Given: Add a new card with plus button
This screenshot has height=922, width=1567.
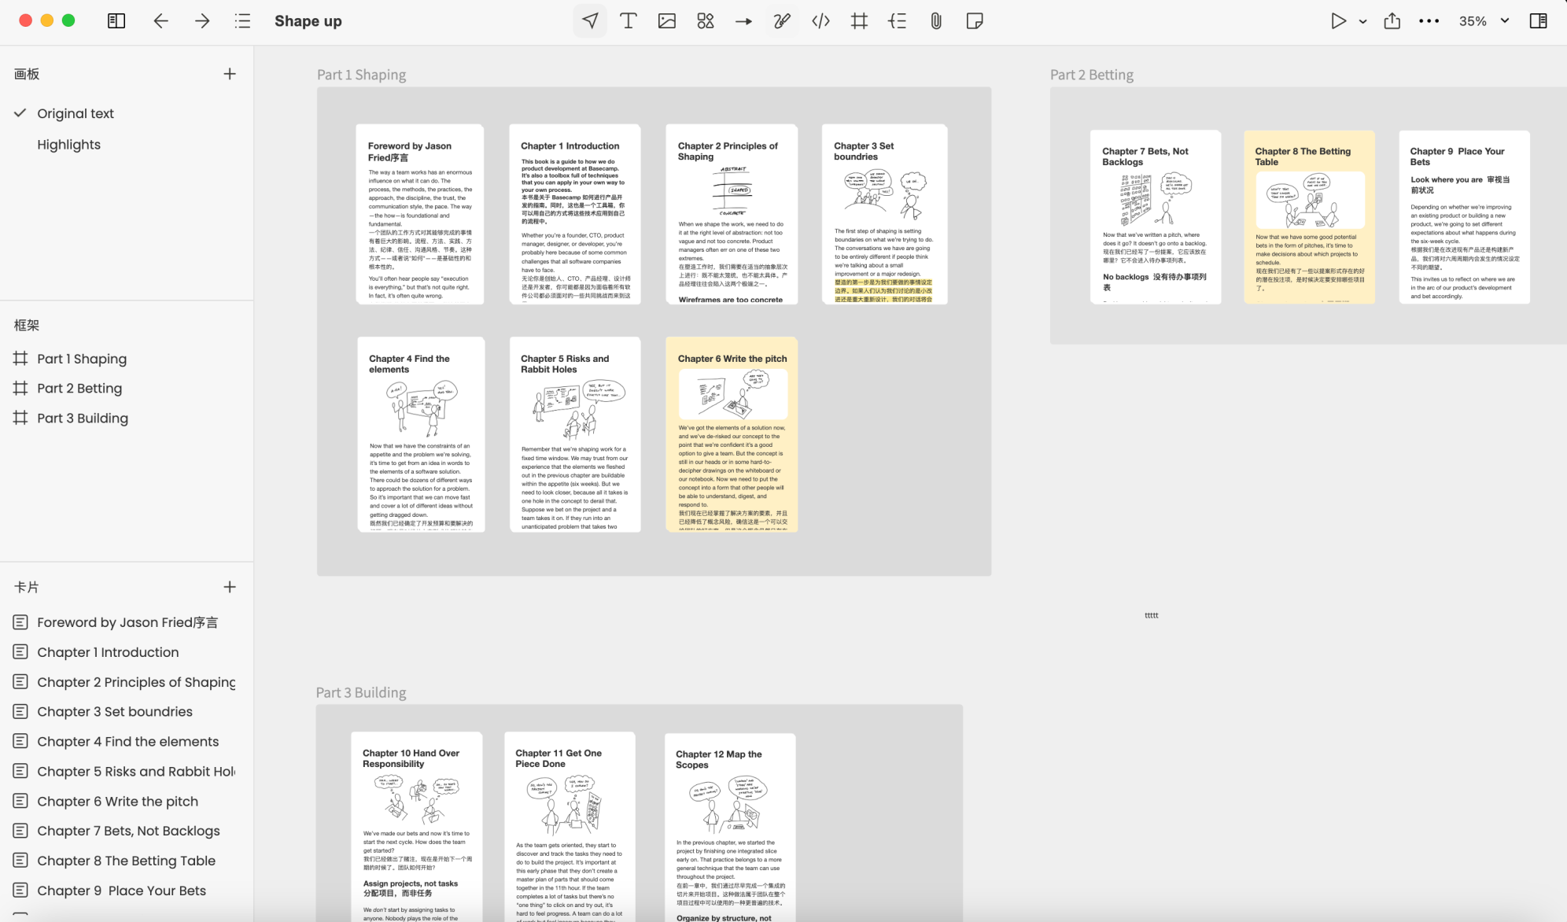Looking at the screenshot, I should [230, 587].
